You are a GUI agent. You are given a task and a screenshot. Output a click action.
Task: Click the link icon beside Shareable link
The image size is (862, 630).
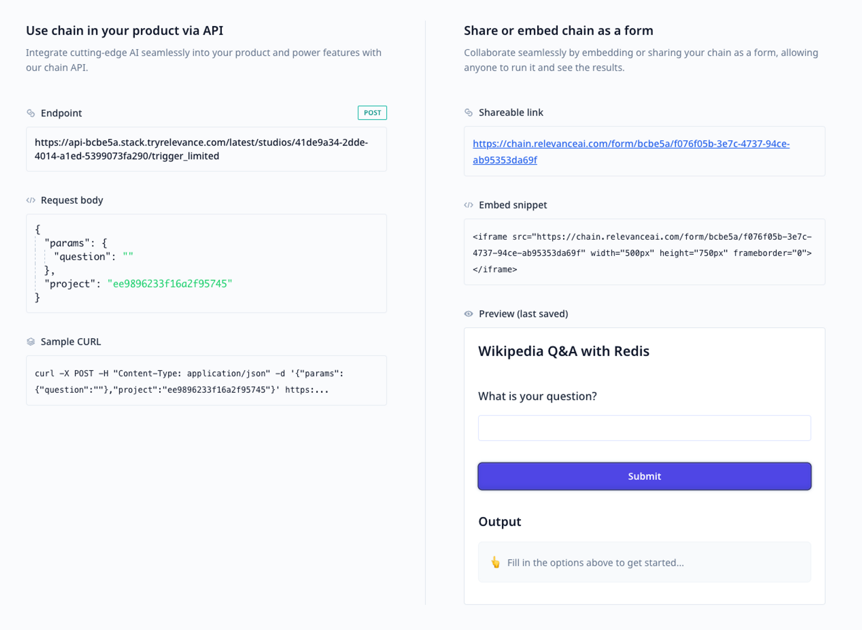point(468,113)
